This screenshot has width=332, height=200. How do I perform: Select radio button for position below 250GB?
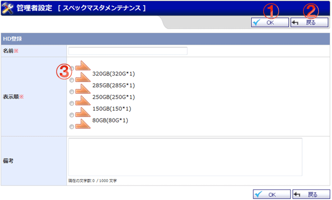pos(72,103)
